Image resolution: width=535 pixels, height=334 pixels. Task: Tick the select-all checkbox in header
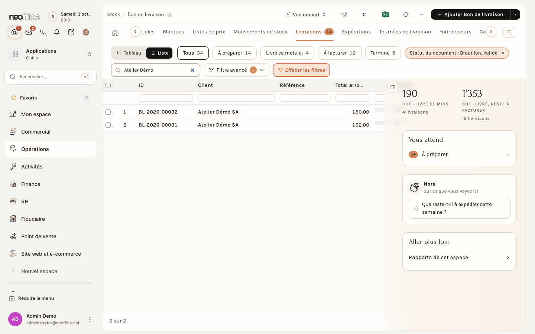click(108, 85)
